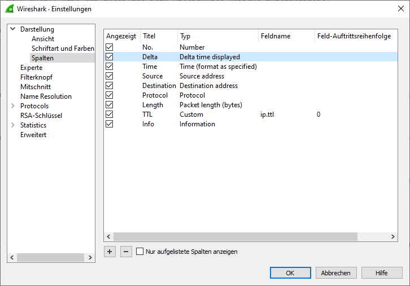Select Spalten in the settings tree
This screenshot has width=410, height=286.
point(42,58)
